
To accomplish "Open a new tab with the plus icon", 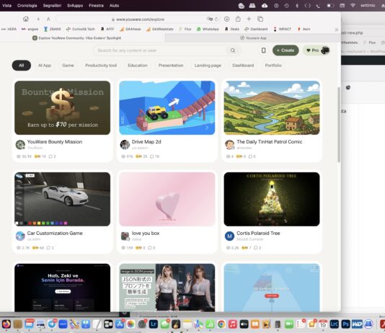I will click(249, 19).
